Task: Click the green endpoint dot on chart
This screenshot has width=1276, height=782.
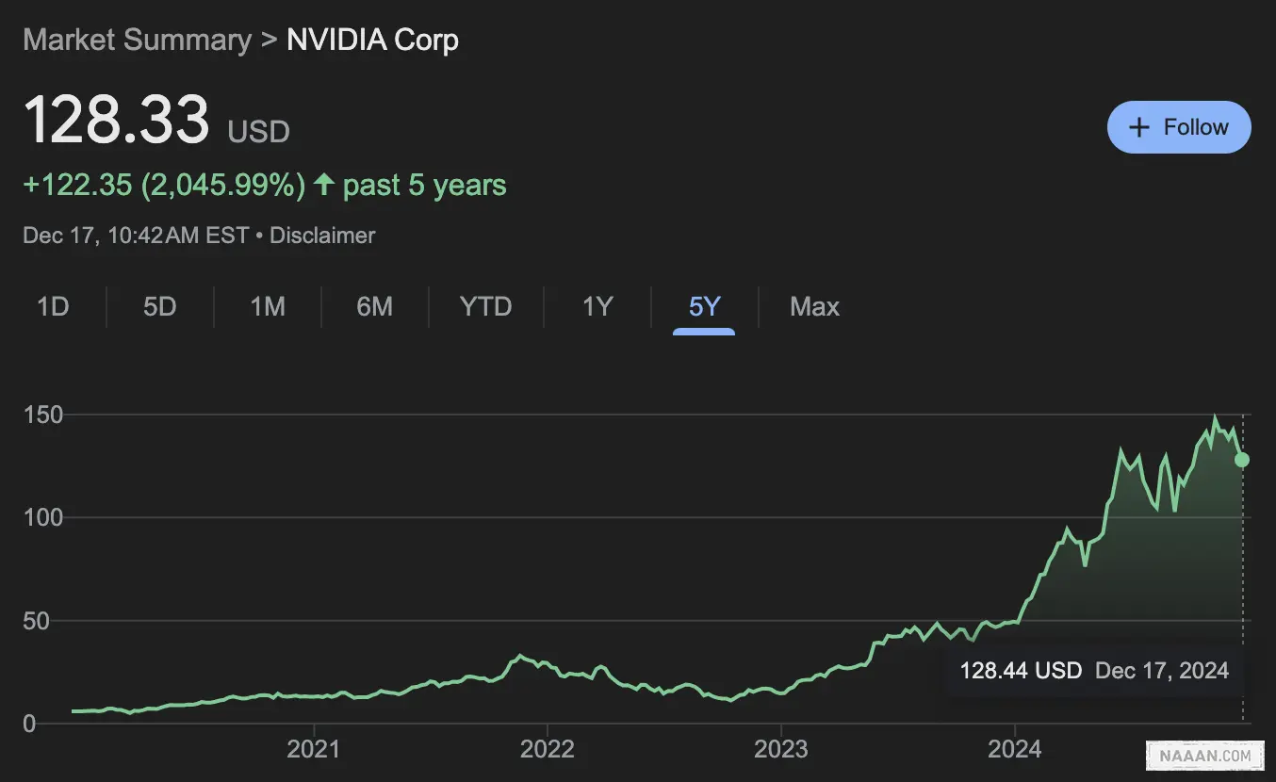Action: coord(1242,460)
